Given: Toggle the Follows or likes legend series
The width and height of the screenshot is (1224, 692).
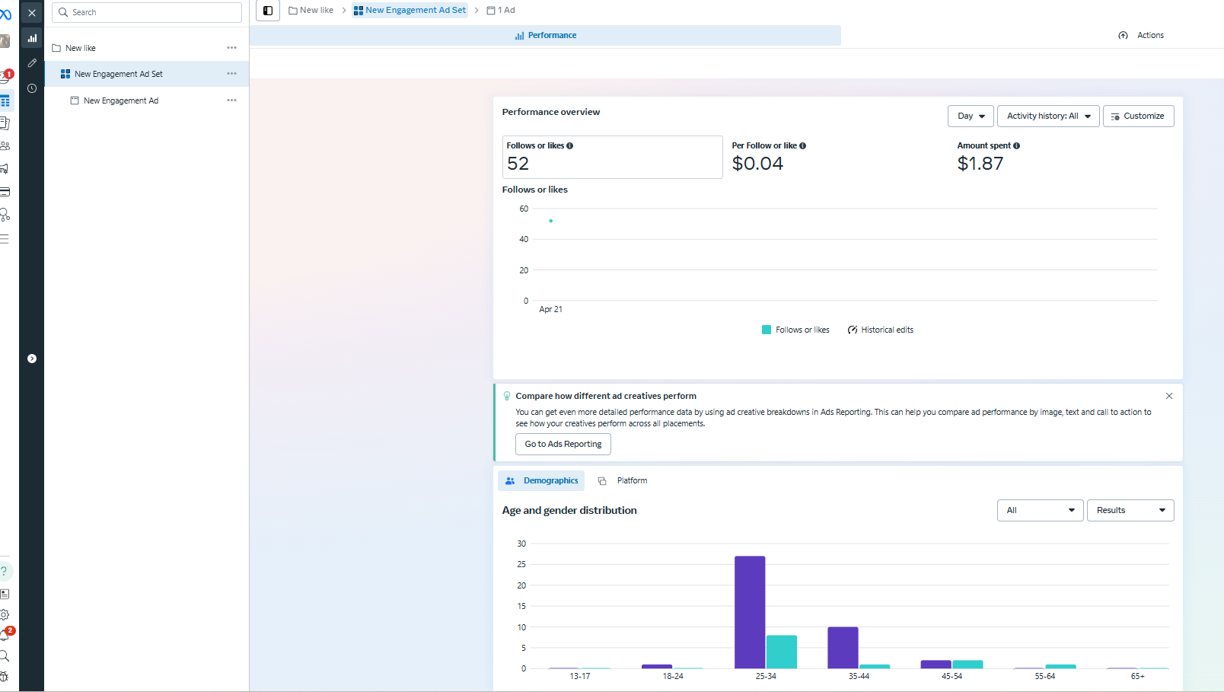Looking at the screenshot, I should [x=795, y=330].
